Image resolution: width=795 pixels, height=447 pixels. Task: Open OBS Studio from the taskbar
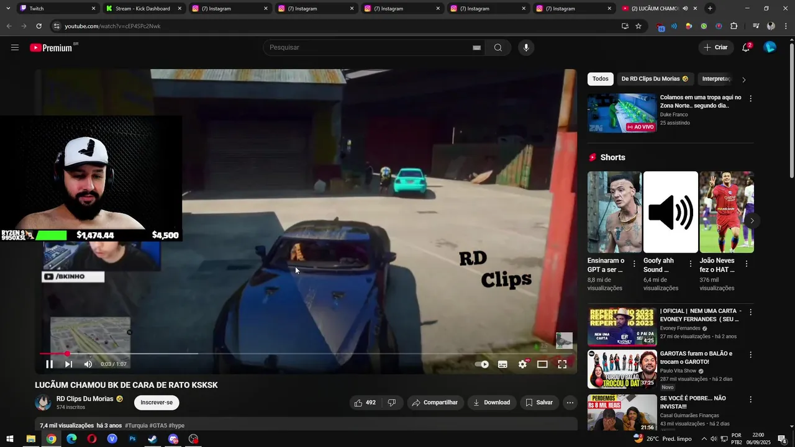[x=194, y=439]
